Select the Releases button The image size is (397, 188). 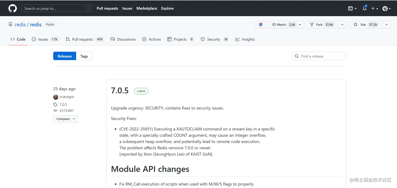(x=65, y=56)
